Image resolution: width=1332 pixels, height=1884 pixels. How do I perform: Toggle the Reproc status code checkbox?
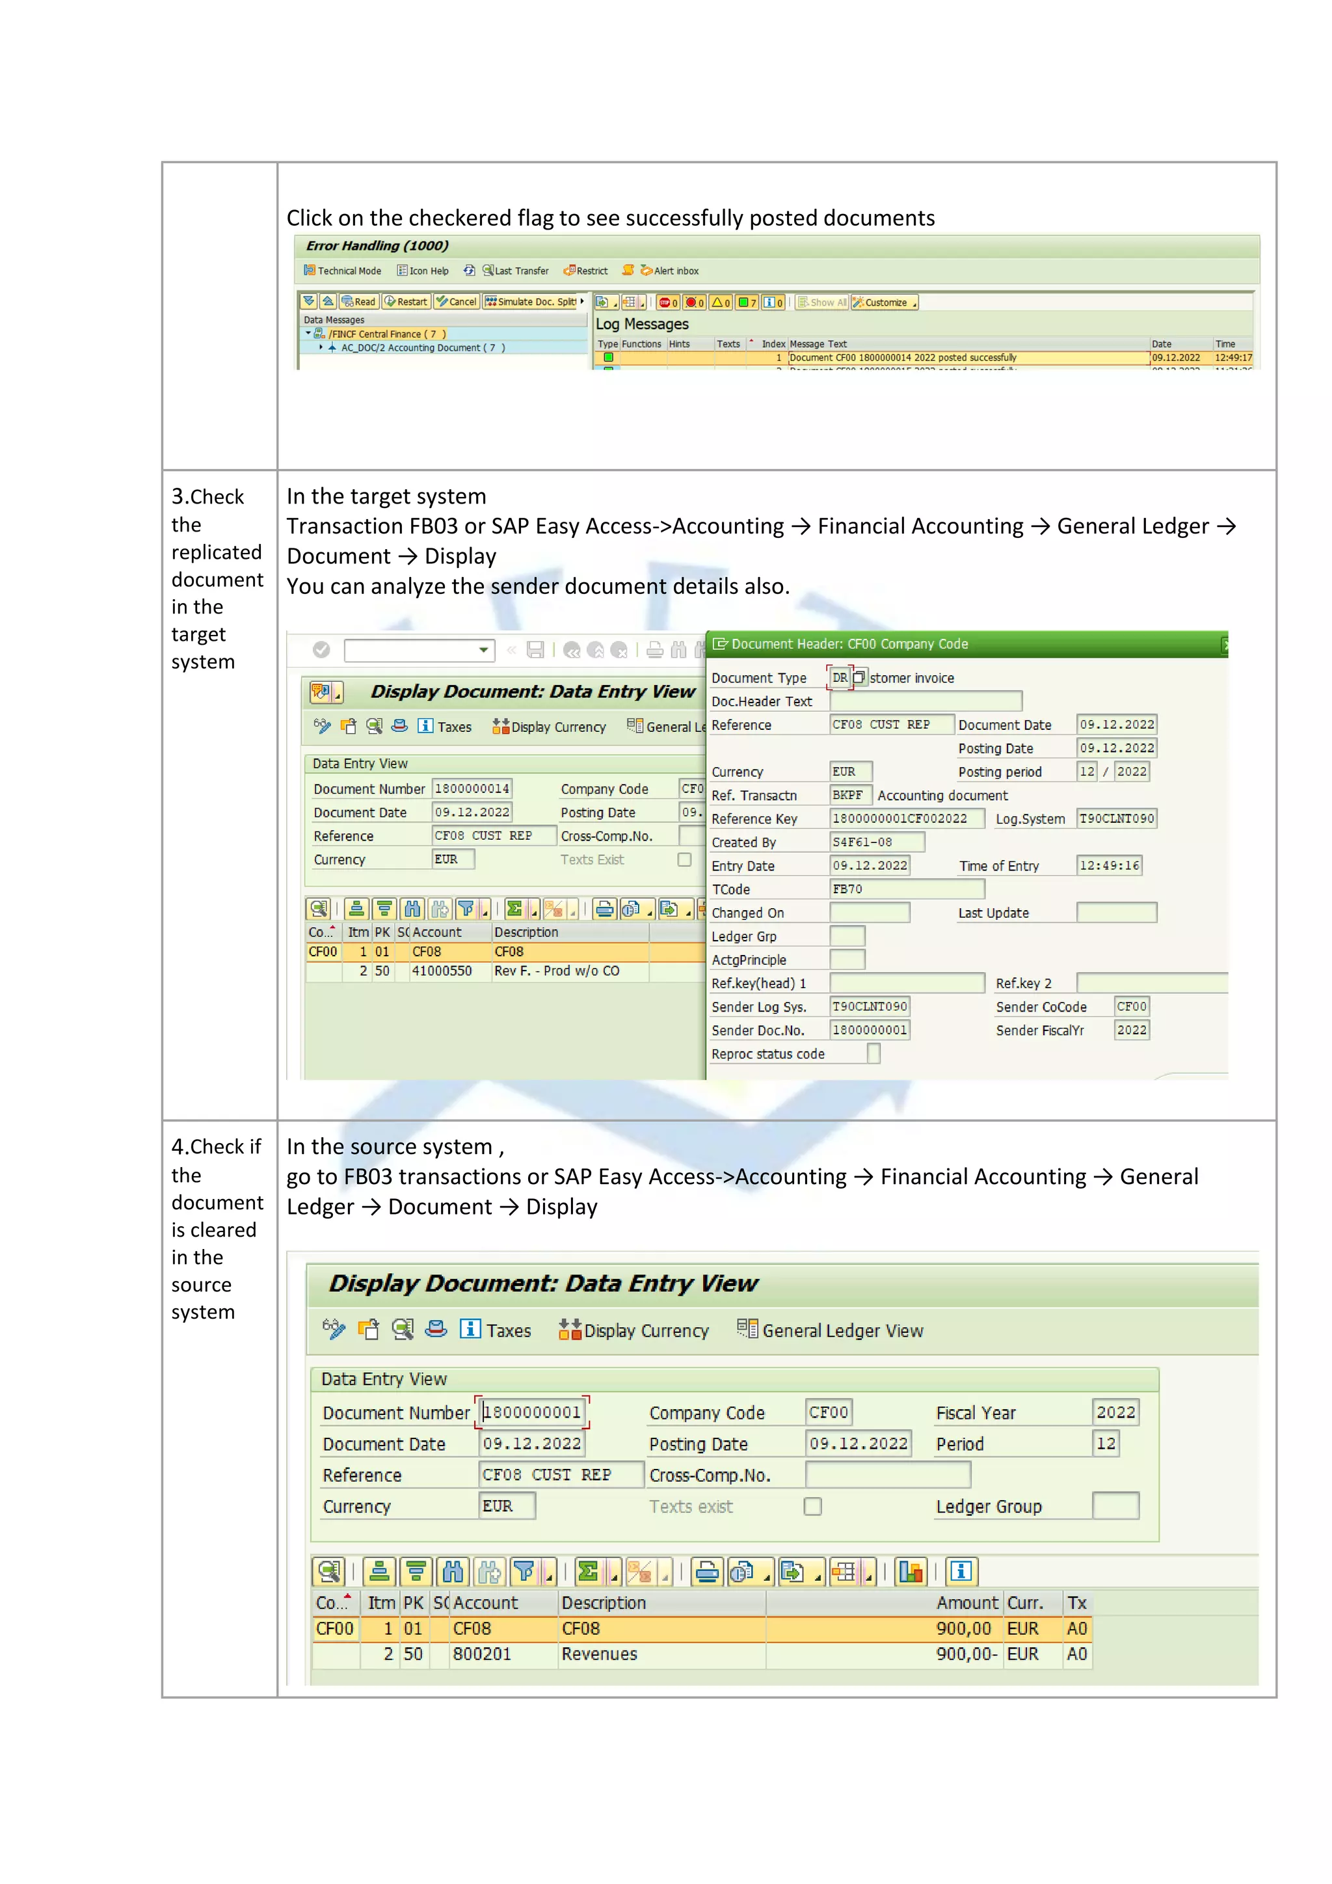tap(873, 1053)
